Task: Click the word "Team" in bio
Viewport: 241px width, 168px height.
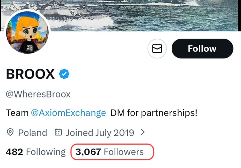Action: click(x=17, y=113)
